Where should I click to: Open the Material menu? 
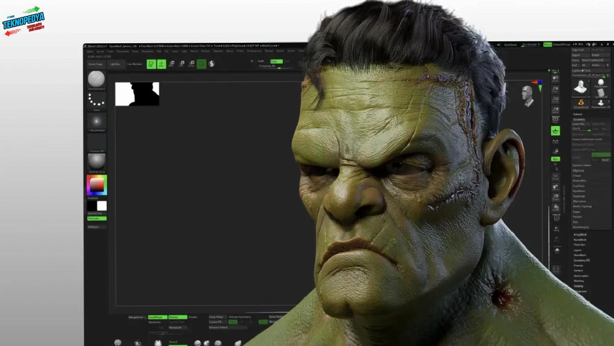coord(217,51)
